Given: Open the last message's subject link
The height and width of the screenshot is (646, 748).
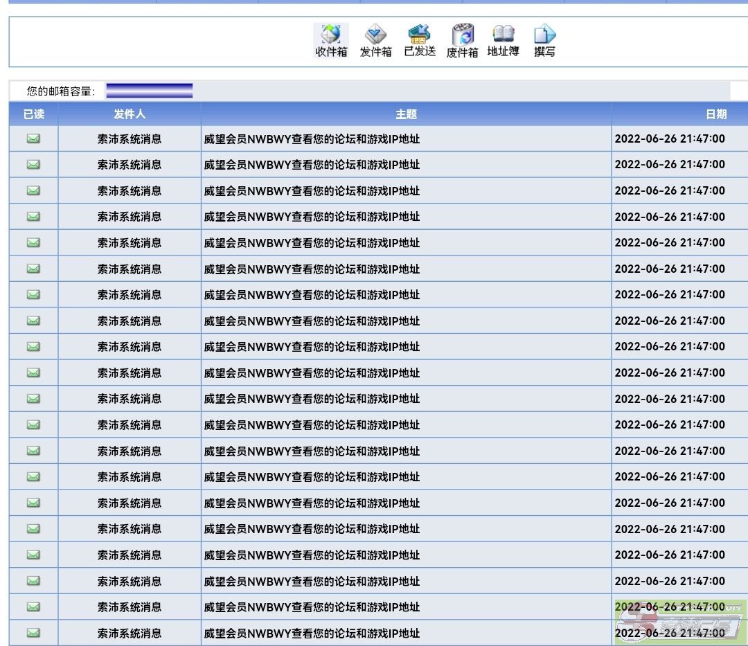Looking at the screenshot, I should 312,634.
